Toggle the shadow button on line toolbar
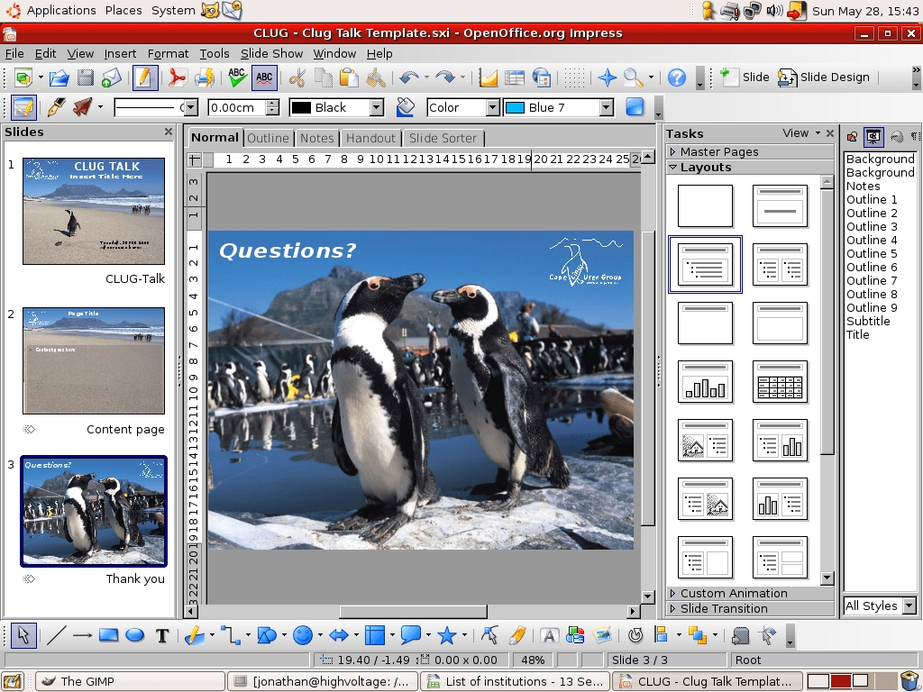Screen dimensions: 923x692 [635, 107]
